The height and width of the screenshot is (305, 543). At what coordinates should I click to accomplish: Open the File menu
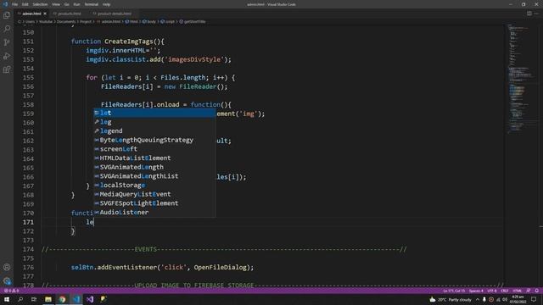pyautogui.click(x=14, y=4)
